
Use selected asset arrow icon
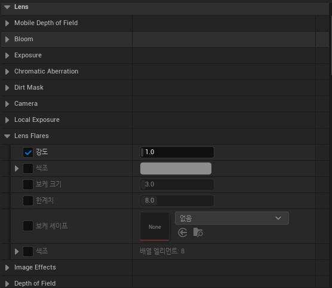183,232
